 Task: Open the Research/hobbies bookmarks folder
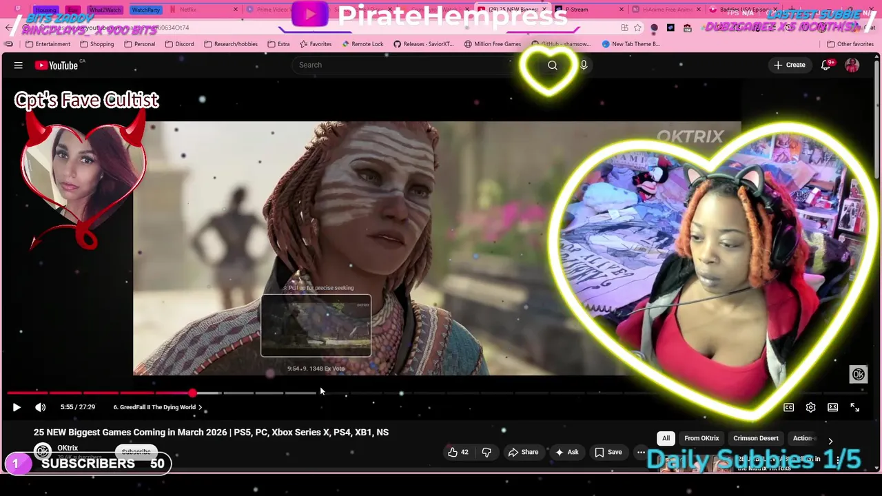230,44
